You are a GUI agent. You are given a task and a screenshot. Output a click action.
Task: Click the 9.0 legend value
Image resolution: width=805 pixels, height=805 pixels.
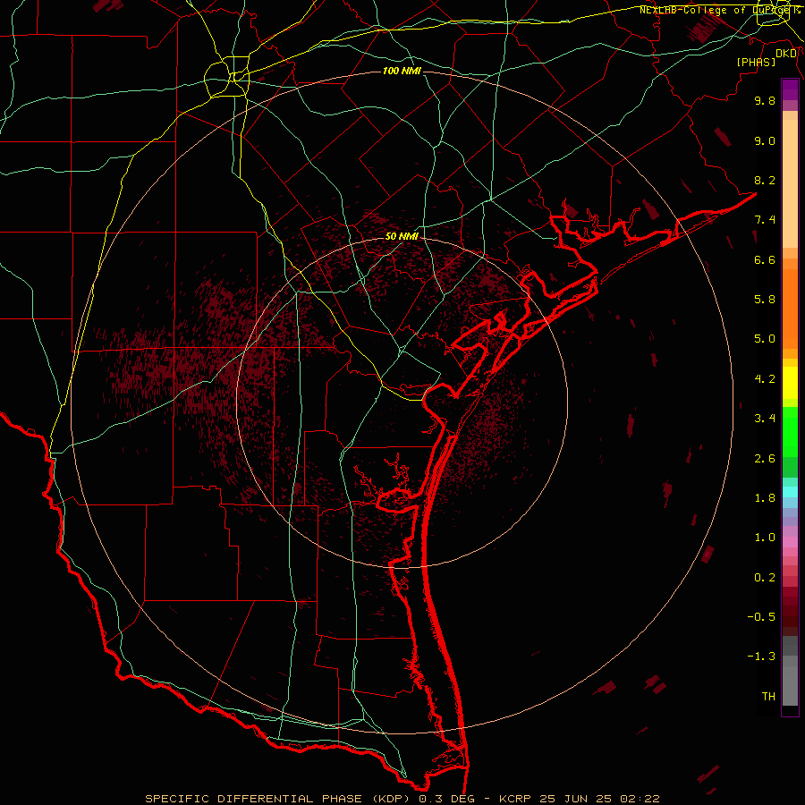765,140
